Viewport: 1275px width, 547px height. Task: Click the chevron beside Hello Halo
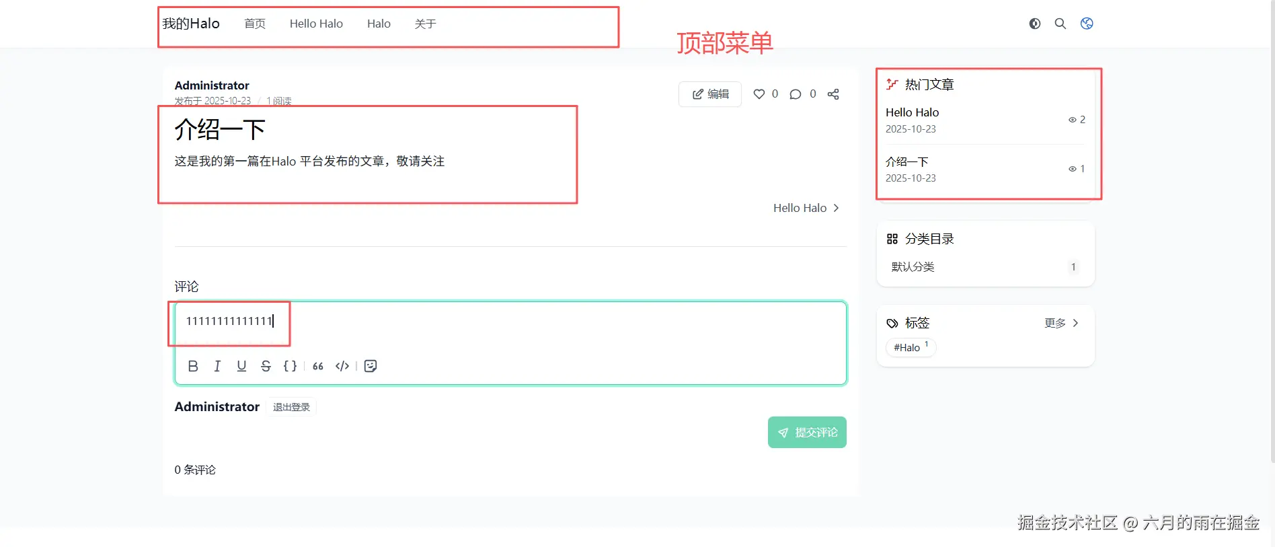(x=836, y=208)
